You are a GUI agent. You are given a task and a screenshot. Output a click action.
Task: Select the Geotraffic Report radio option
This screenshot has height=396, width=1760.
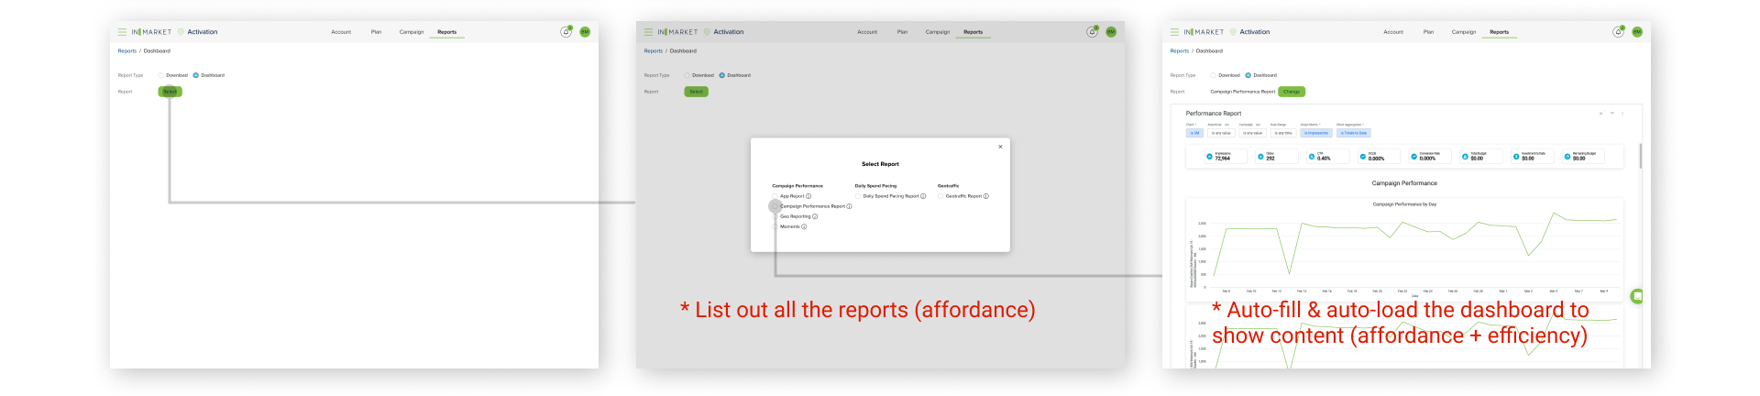click(x=940, y=196)
